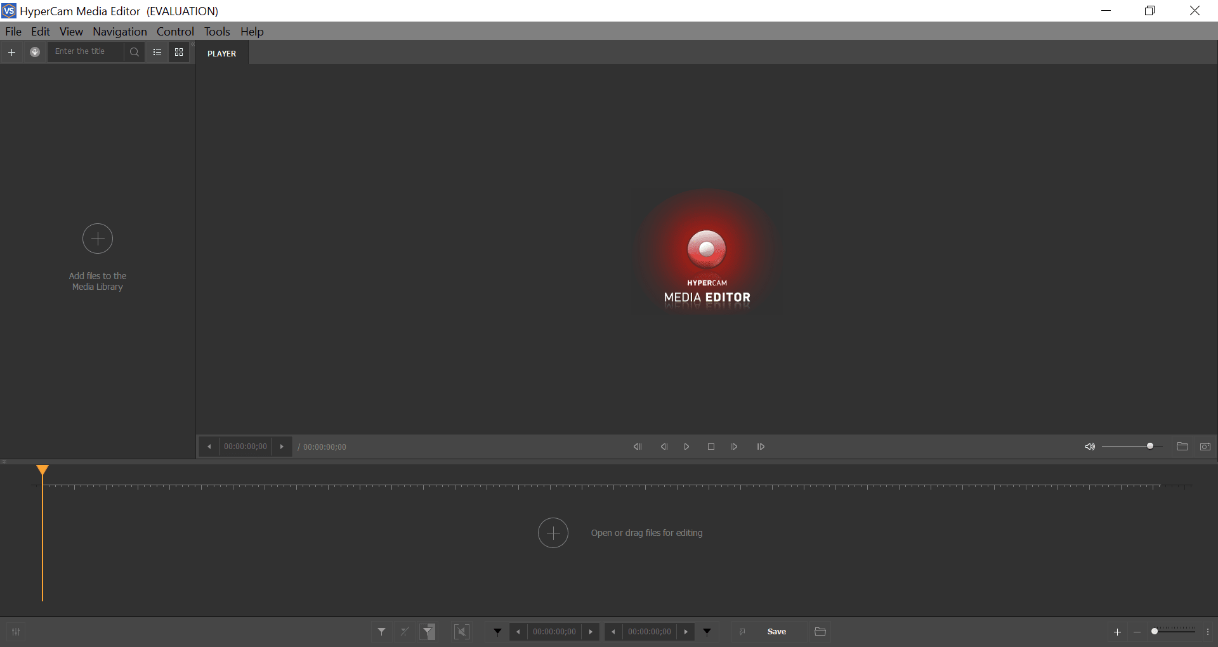Step forward one frame in the player
Image resolution: width=1218 pixels, height=647 pixels.
click(x=734, y=447)
